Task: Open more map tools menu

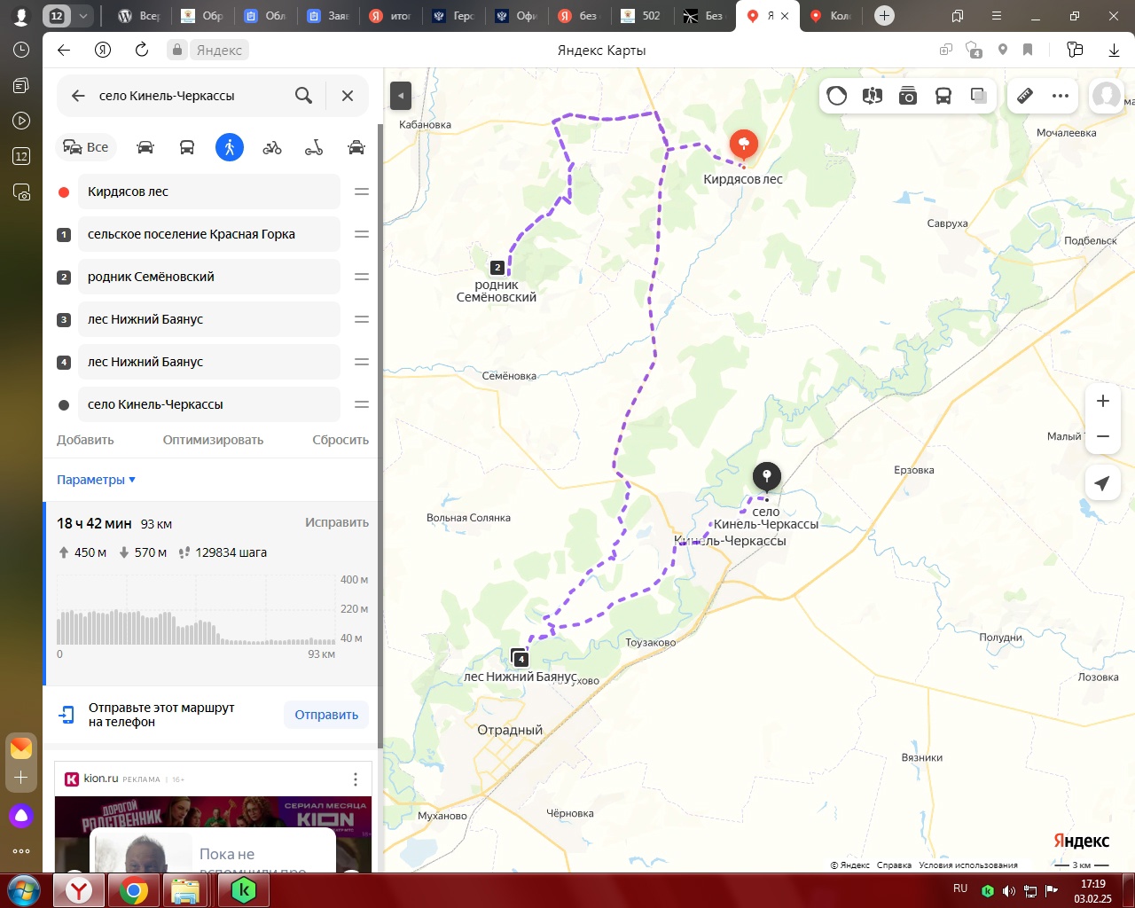Action: pos(1061,96)
